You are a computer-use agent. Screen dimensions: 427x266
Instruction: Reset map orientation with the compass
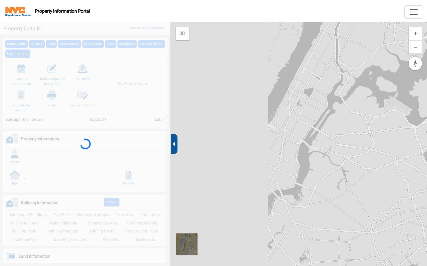pyautogui.click(x=415, y=64)
